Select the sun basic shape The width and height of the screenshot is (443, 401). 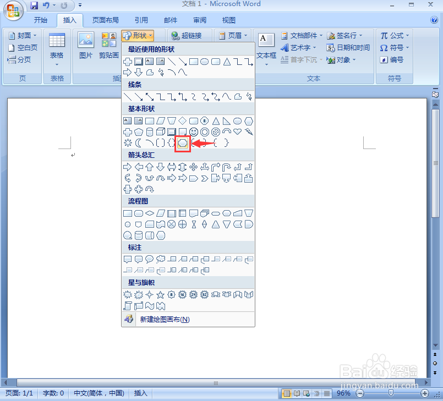click(128, 143)
